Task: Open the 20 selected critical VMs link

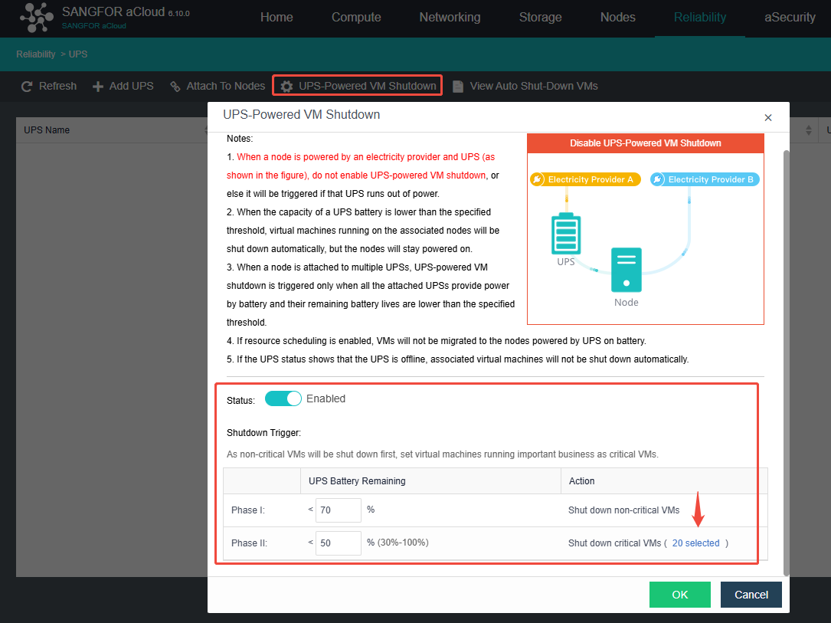Action: click(696, 543)
